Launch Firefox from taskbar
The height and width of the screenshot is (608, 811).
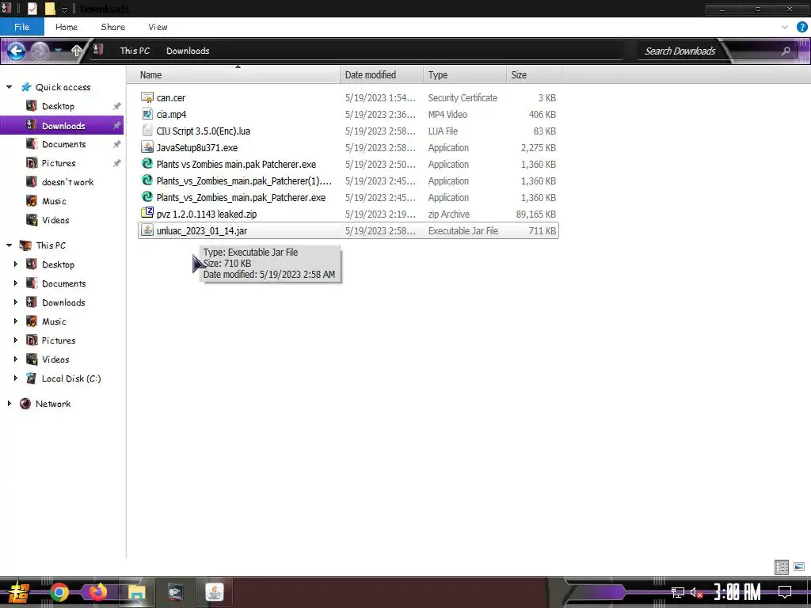97,592
